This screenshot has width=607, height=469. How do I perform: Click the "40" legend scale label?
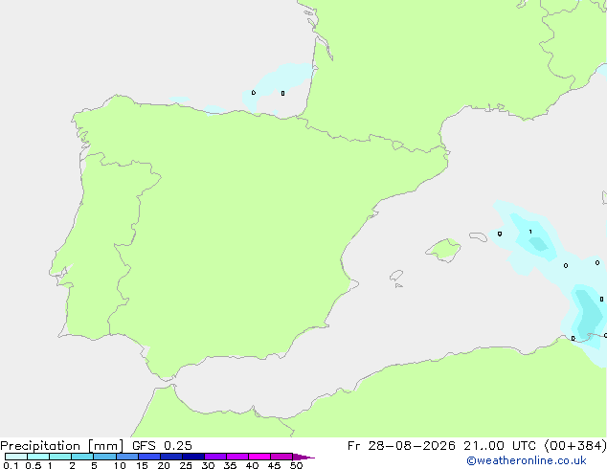252,465
